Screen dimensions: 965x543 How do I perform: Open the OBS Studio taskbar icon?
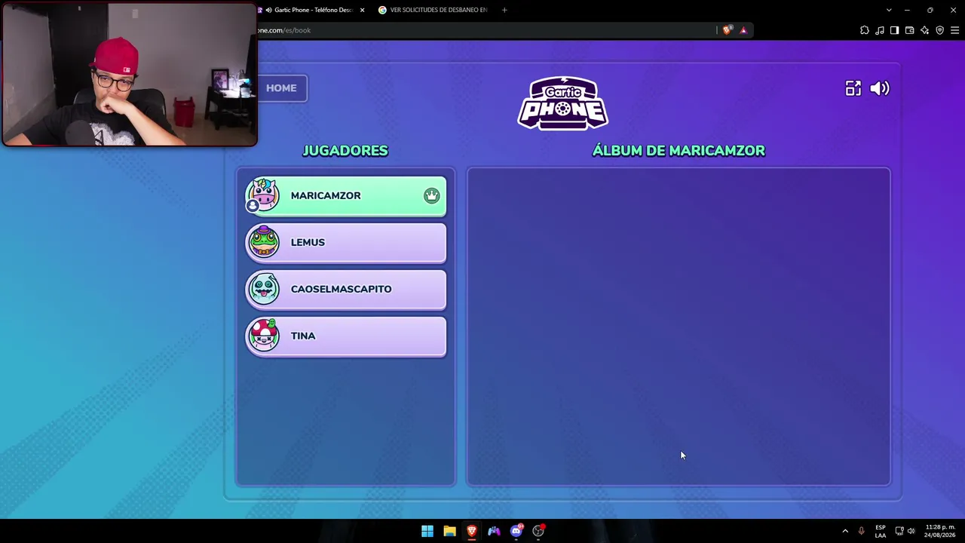[x=538, y=531]
